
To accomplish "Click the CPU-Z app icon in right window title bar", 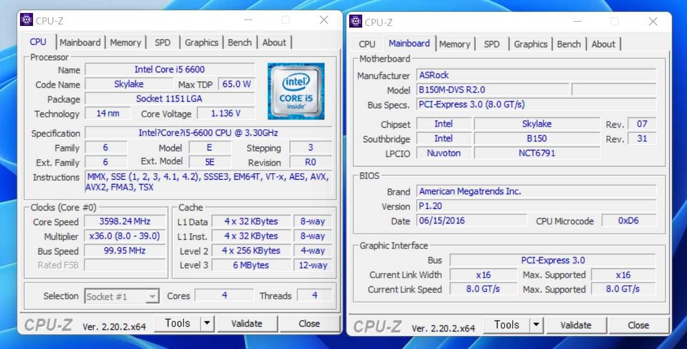I will coord(356,21).
